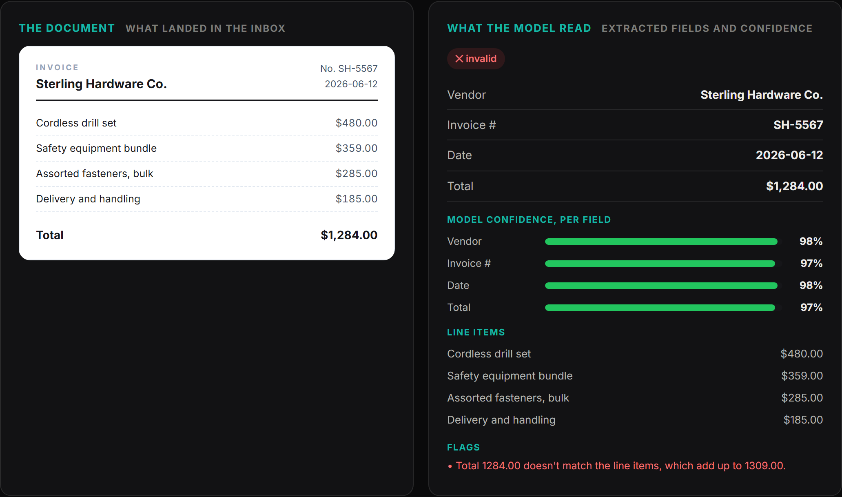842x497 pixels.
Task: Click the Cordless drill set row in the invoice document
Action: click(x=207, y=123)
